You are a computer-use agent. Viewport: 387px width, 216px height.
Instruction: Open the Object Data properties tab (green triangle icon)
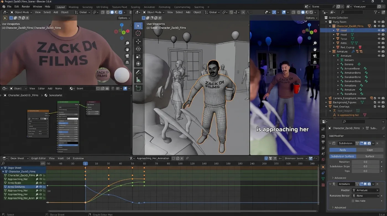point(323,179)
